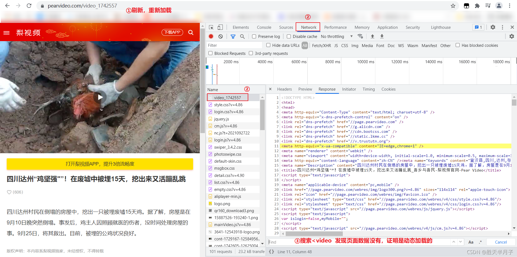The width and height of the screenshot is (517, 257).
Task: Open the browser extensions puzzle icon
Action: pyautogui.click(x=477, y=6)
